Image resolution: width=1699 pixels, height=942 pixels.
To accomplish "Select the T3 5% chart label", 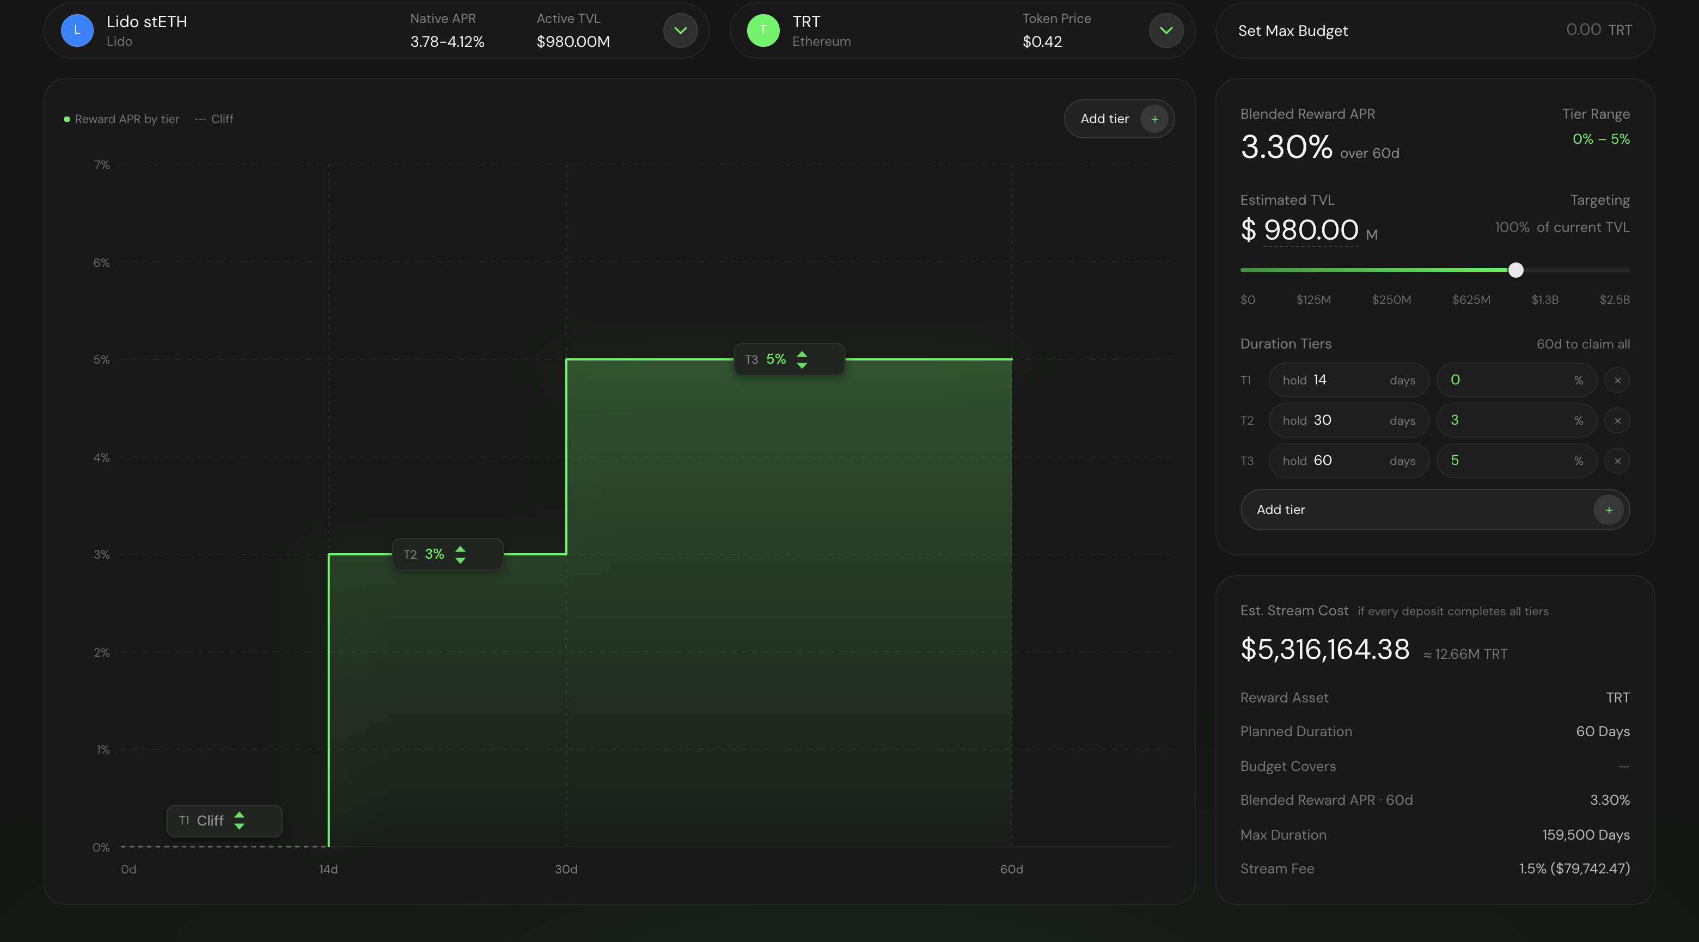I will click(789, 359).
